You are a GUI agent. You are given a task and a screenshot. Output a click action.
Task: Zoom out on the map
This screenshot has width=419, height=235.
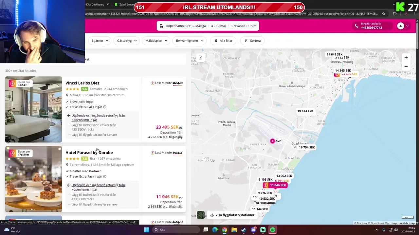pyautogui.click(x=406, y=66)
